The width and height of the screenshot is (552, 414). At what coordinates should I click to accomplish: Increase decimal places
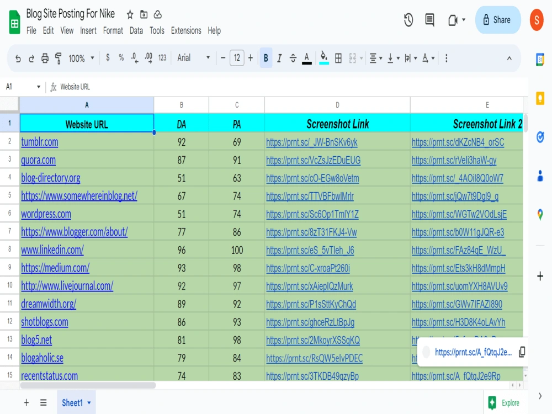pyautogui.click(x=148, y=58)
